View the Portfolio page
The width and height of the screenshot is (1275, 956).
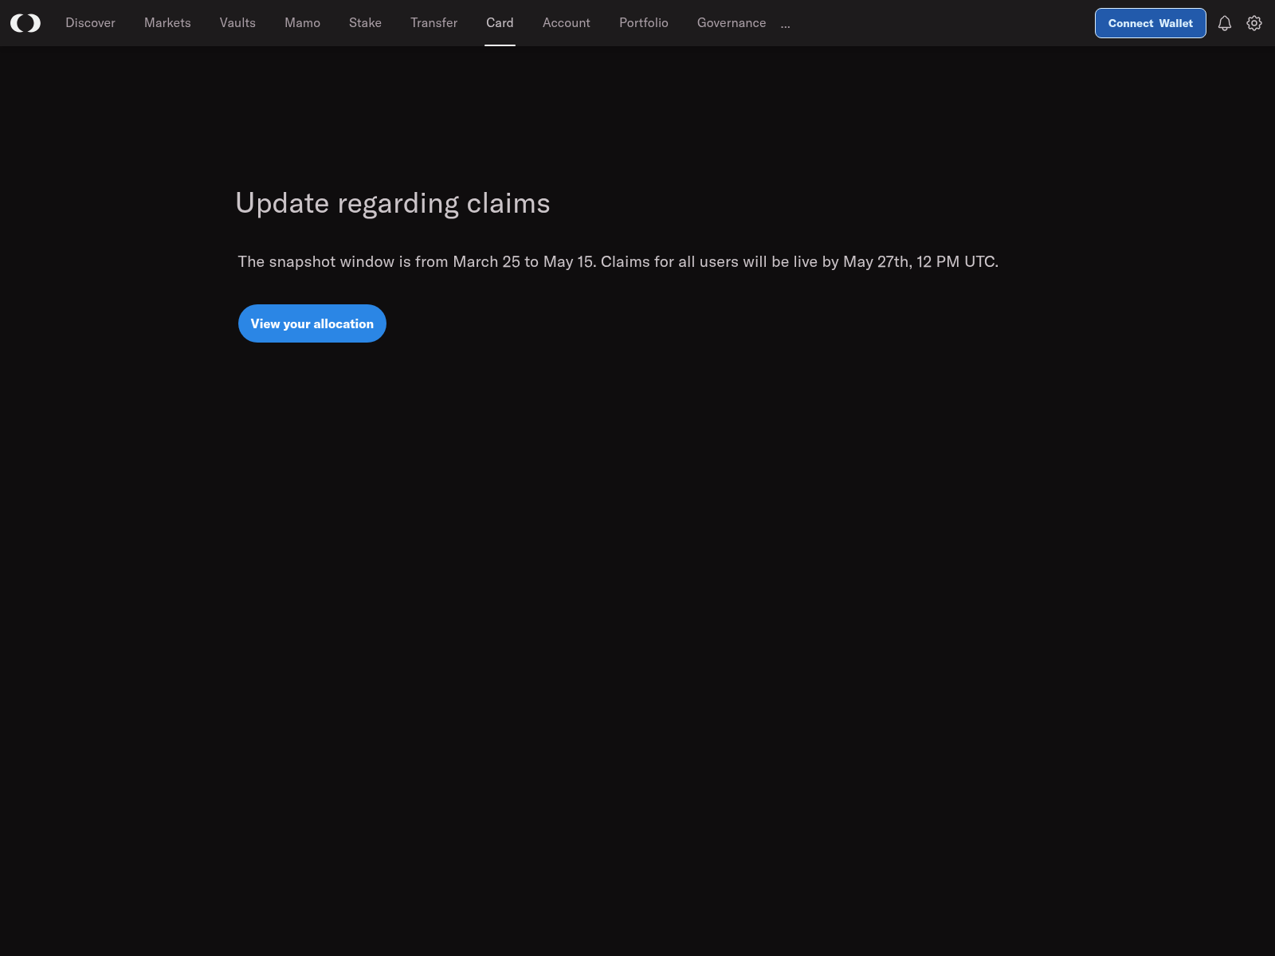643,23
